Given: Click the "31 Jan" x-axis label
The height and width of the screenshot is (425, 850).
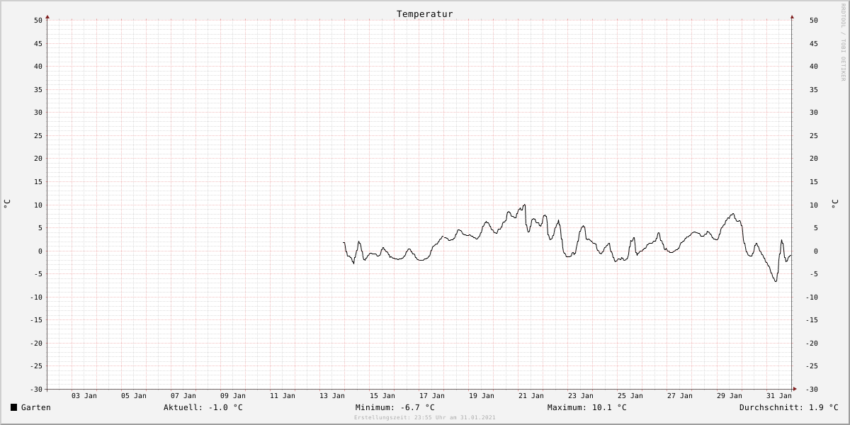Looking at the screenshot, I should (x=779, y=396).
